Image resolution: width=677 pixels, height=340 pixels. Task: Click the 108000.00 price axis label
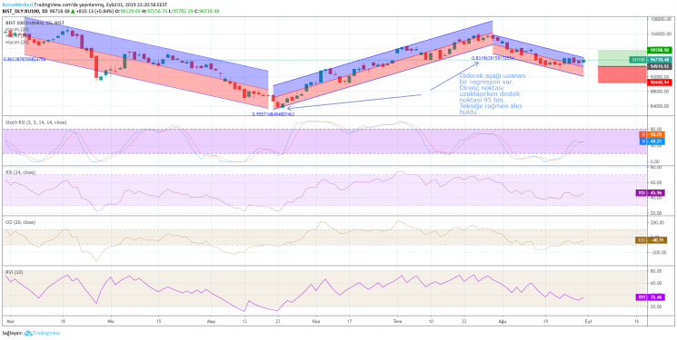coord(662,19)
